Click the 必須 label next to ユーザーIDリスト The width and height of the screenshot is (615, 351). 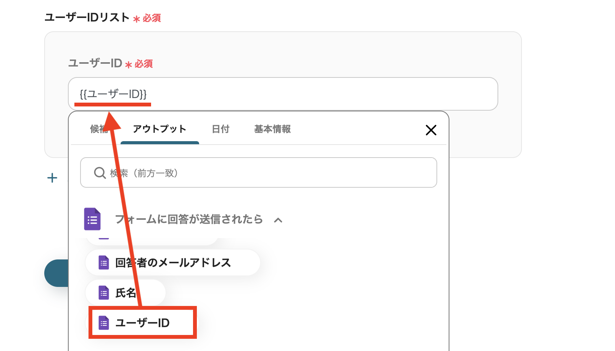[151, 18]
